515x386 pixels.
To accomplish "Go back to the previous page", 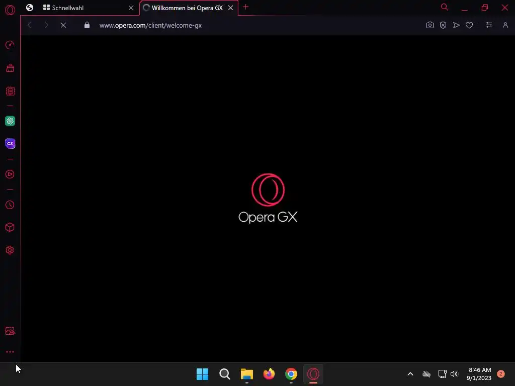I will (30, 25).
